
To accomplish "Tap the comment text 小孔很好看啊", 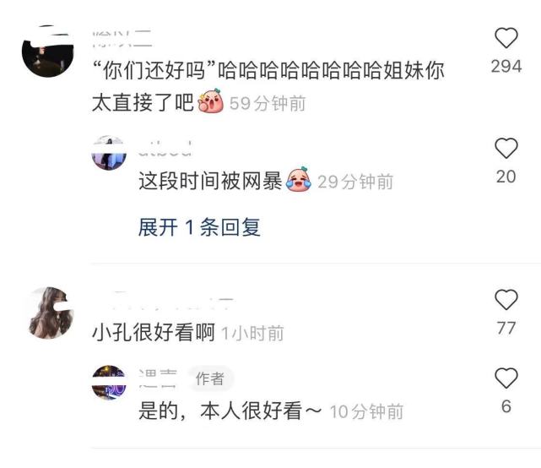I will pyautogui.click(x=154, y=332).
